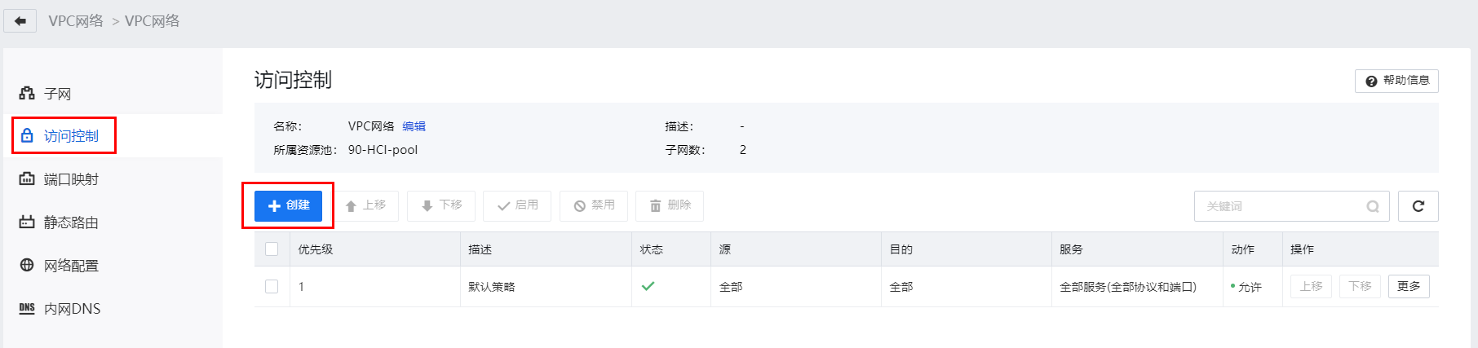The width and height of the screenshot is (1478, 348).
Task: Click the magnifier search icon
Action: click(1373, 206)
